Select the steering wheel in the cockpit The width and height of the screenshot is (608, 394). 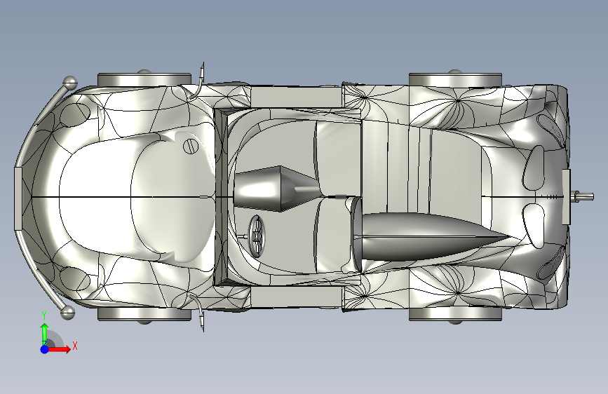point(257,237)
